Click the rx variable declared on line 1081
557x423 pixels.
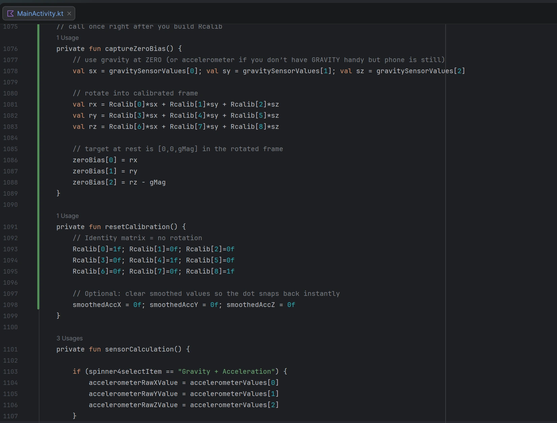(x=93, y=104)
